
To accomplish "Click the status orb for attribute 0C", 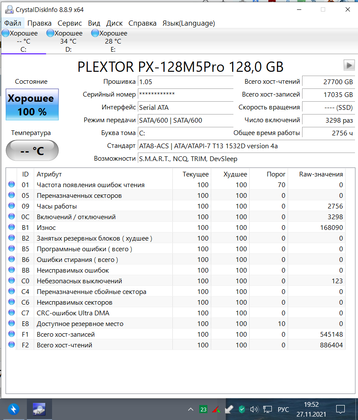I will (x=12, y=216).
